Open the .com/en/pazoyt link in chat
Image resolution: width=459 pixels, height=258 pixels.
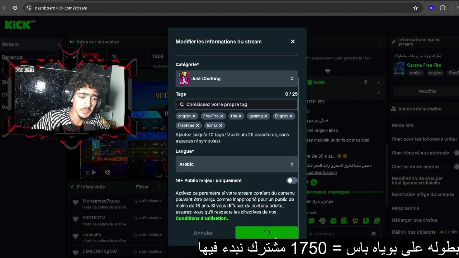[322, 172]
